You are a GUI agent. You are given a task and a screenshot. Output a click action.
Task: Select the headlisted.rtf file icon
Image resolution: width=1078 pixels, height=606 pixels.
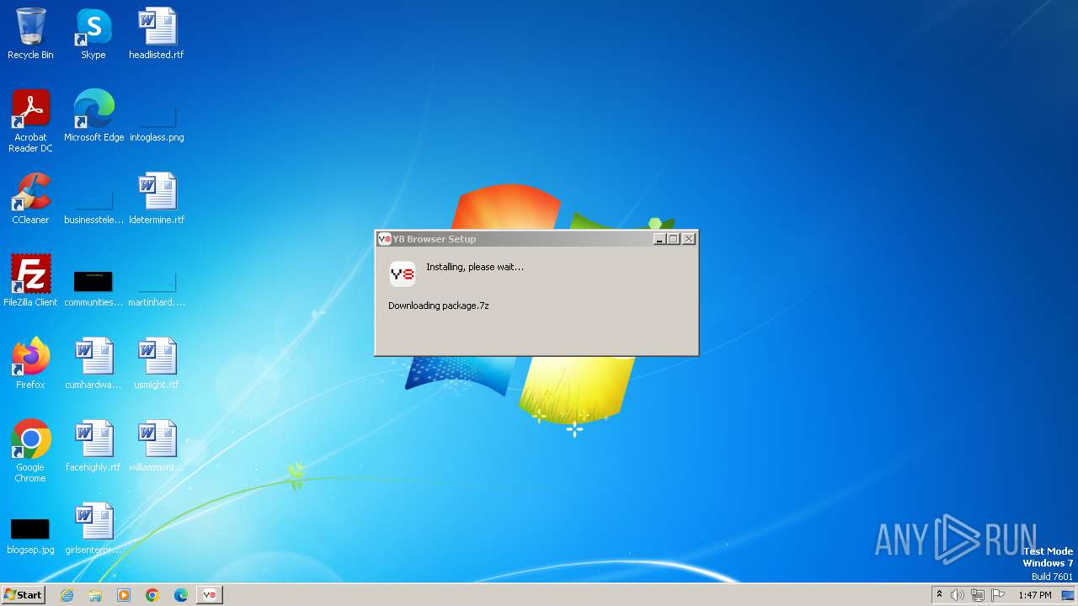tap(157, 34)
